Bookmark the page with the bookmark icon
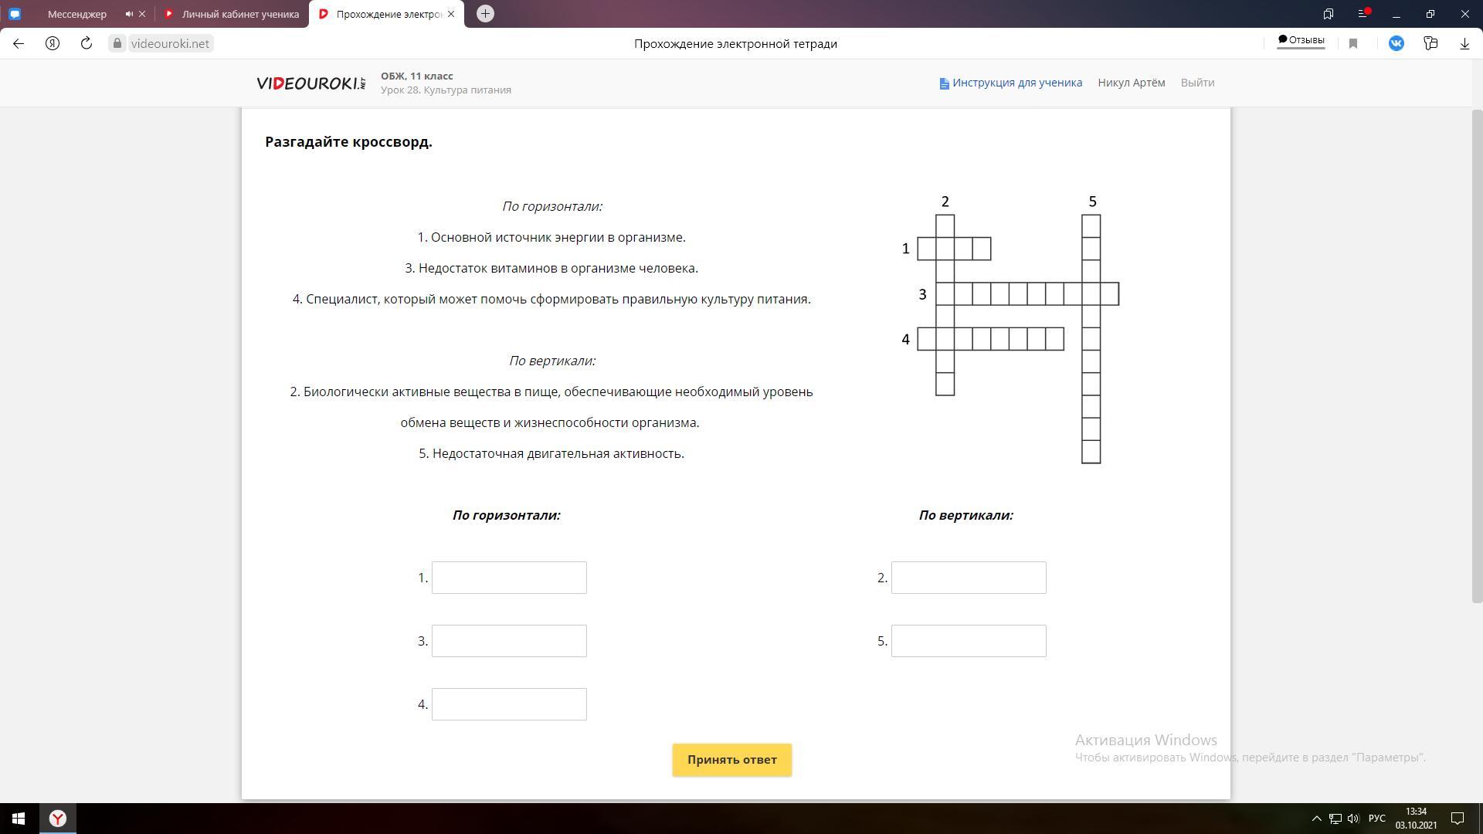1483x834 pixels. (x=1353, y=44)
